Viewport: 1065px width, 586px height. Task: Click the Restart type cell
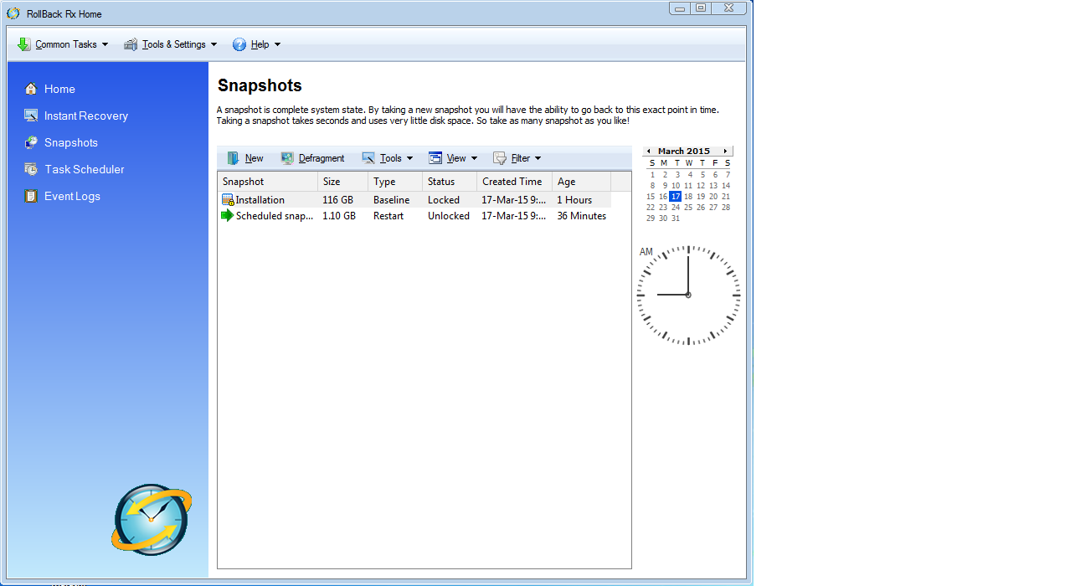tap(388, 216)
